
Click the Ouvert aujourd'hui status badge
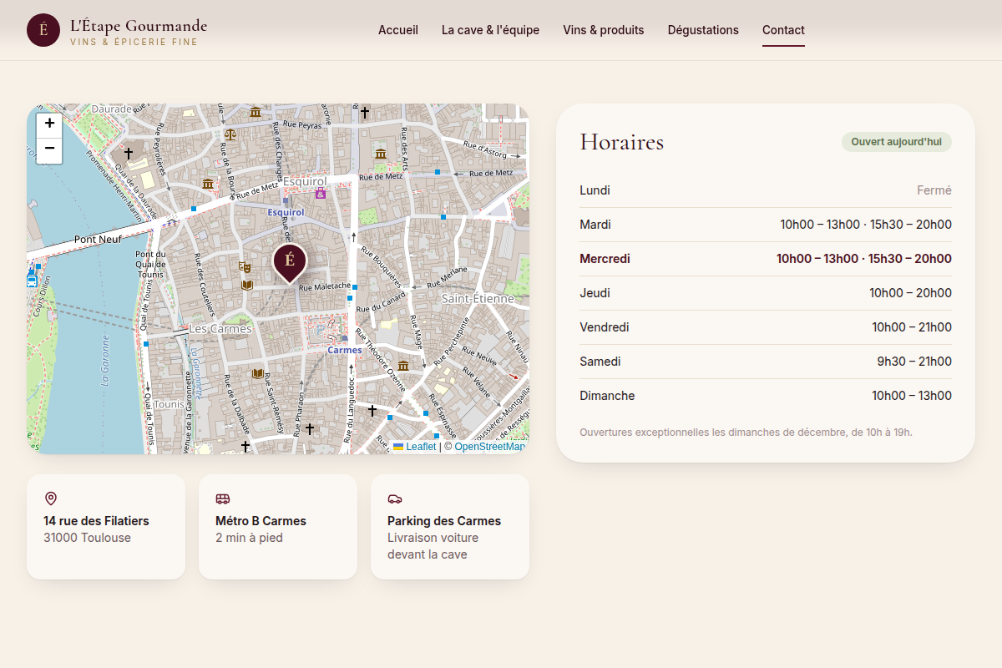pyautogui.click(x=897, y=142)
